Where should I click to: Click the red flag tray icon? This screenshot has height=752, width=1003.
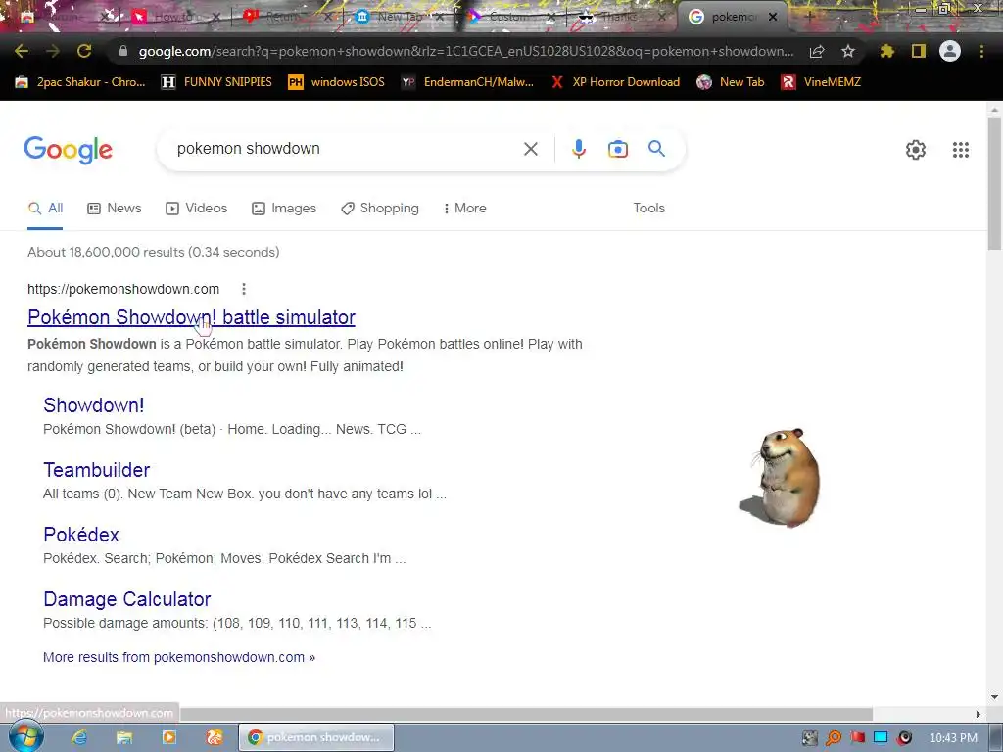click(x=857, y=738)
